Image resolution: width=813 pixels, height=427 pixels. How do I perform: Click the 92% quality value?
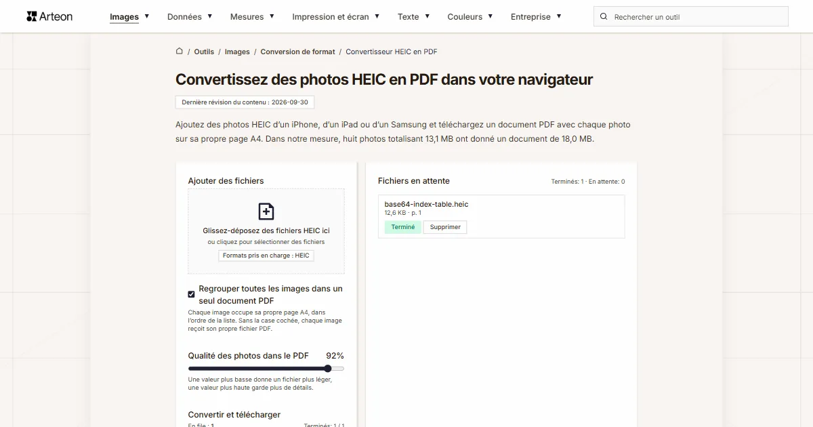(x=335, y=356)
